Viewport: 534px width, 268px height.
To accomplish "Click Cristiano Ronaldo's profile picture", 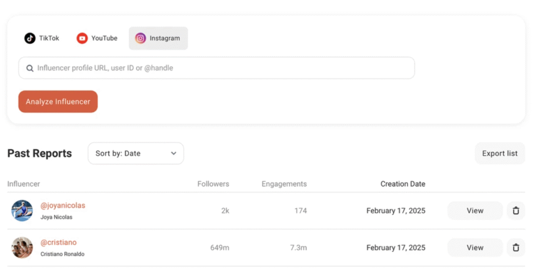I will tap(22, 248).
